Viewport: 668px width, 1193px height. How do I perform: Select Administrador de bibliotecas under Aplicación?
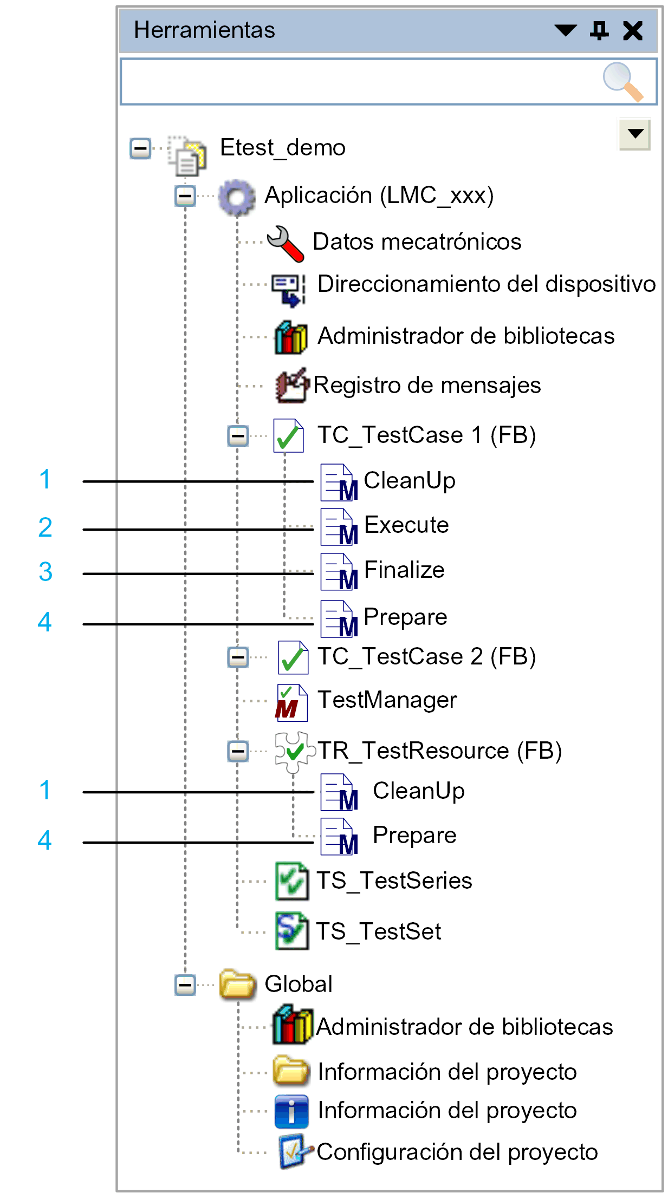(x=445, y=336)
